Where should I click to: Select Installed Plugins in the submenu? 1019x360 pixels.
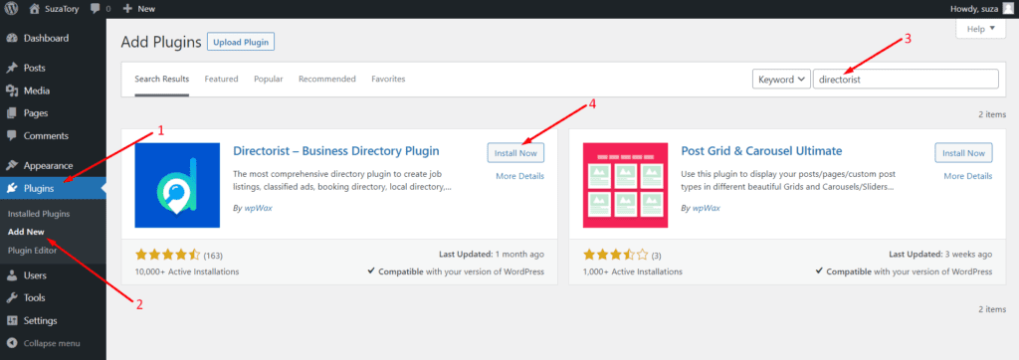[39, 213]
